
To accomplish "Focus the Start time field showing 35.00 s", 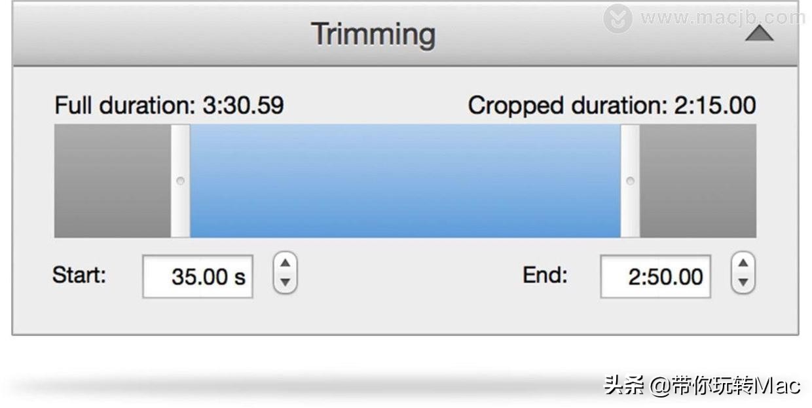I will point(198,276).
